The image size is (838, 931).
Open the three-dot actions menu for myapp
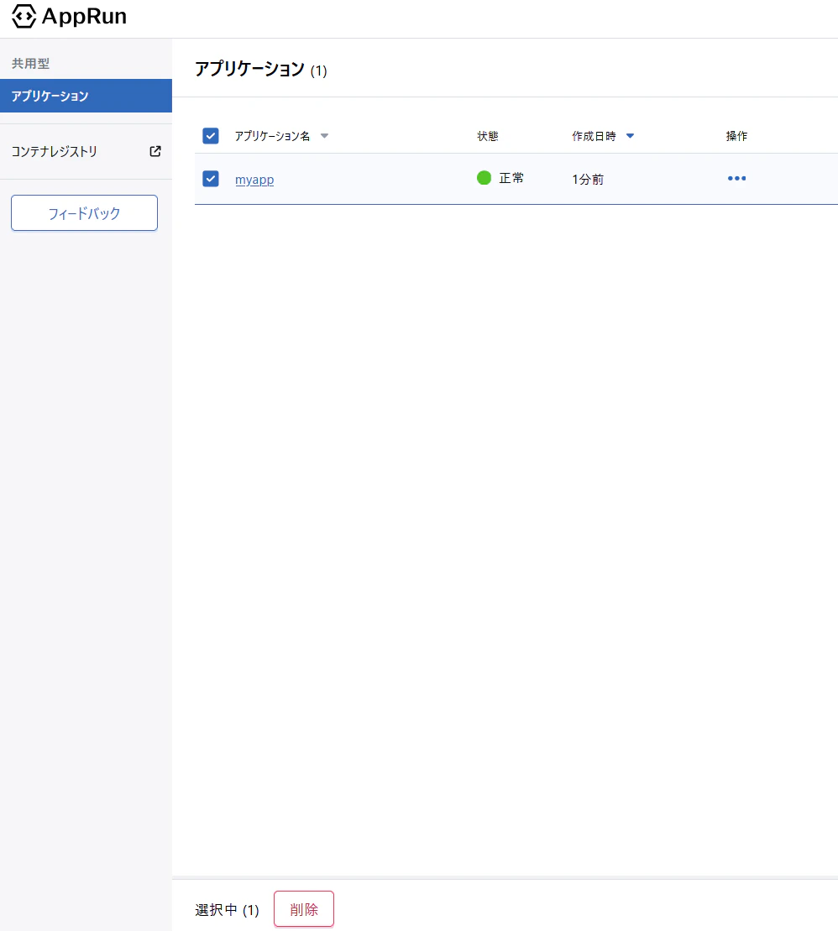click(x=736, y=178)
